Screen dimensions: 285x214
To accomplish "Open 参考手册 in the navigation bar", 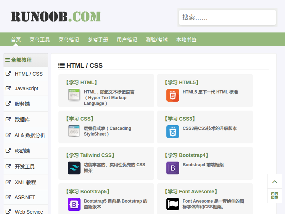I will click(98, 40).
